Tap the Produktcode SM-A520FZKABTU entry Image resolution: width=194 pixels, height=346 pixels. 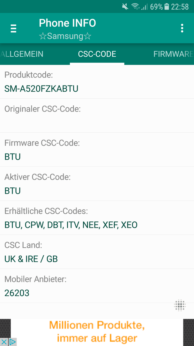(x=97, y=82)
